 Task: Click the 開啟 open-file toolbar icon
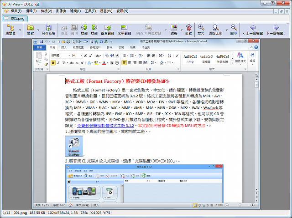coord(31,30)
